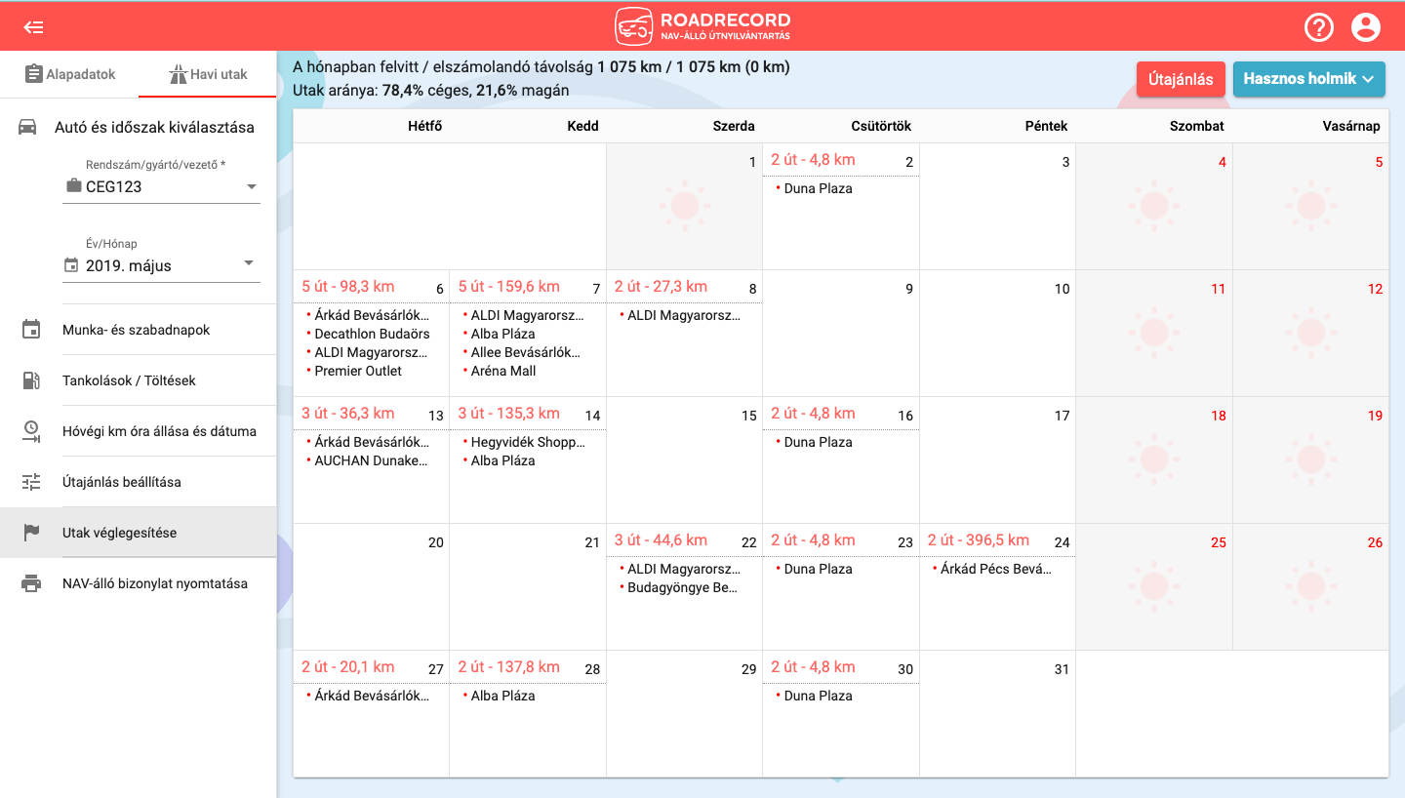The image size is (1405, 798).
Task: Select Saturday day 11 cell
Action: click(x=1154, y=334)
